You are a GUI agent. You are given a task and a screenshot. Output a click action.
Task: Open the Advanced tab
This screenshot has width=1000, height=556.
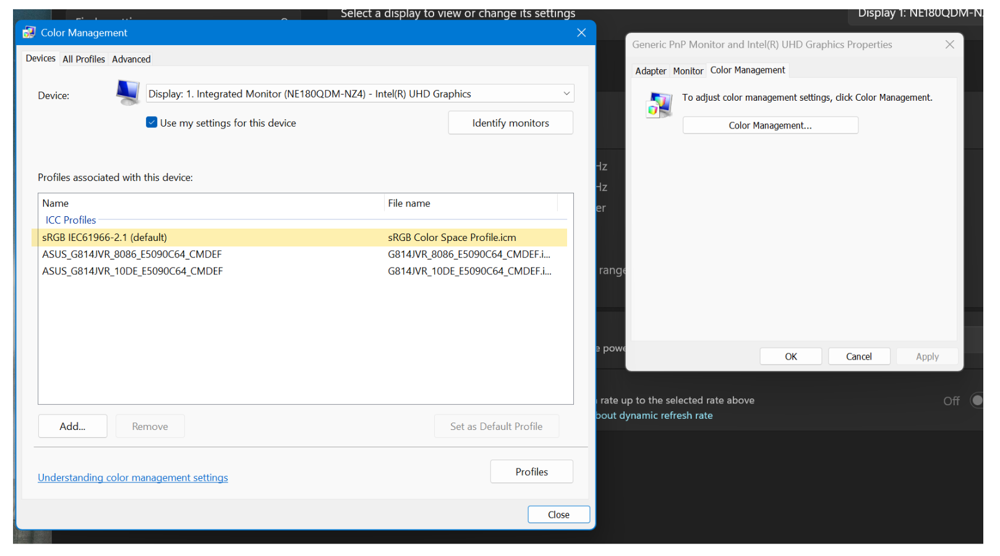click(131, 59)
